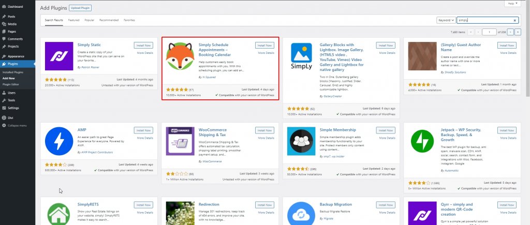Expand the Help panel
Image resolution: width=530 pixels, height=225 pixels.
pos(512,4)
